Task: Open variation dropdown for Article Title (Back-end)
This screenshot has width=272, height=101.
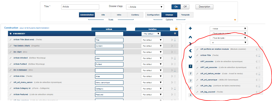Action: click(152, 40)
